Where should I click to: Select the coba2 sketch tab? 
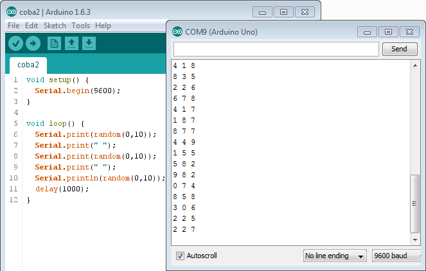28,65
